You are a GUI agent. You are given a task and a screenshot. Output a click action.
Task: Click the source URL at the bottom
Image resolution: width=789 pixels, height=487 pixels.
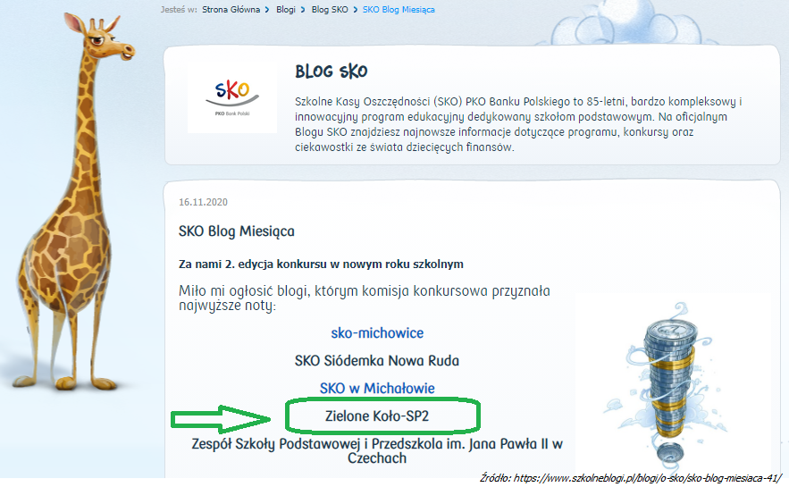pos(631,478)
